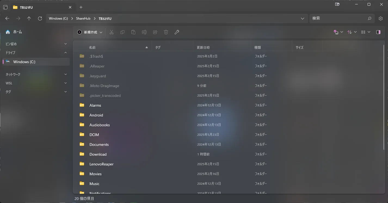Expand the WSL sidebar section
The image size is (388, 203).
click(66, 83)
